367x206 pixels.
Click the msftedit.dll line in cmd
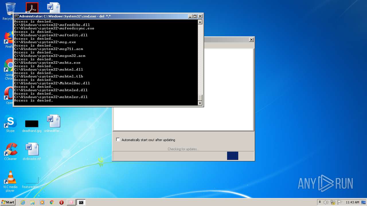51,35
